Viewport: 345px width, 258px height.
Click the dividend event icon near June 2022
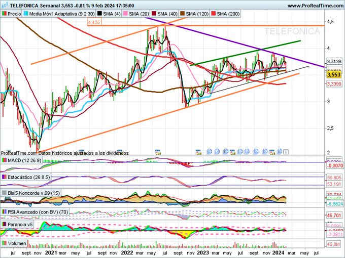point(158,152)
